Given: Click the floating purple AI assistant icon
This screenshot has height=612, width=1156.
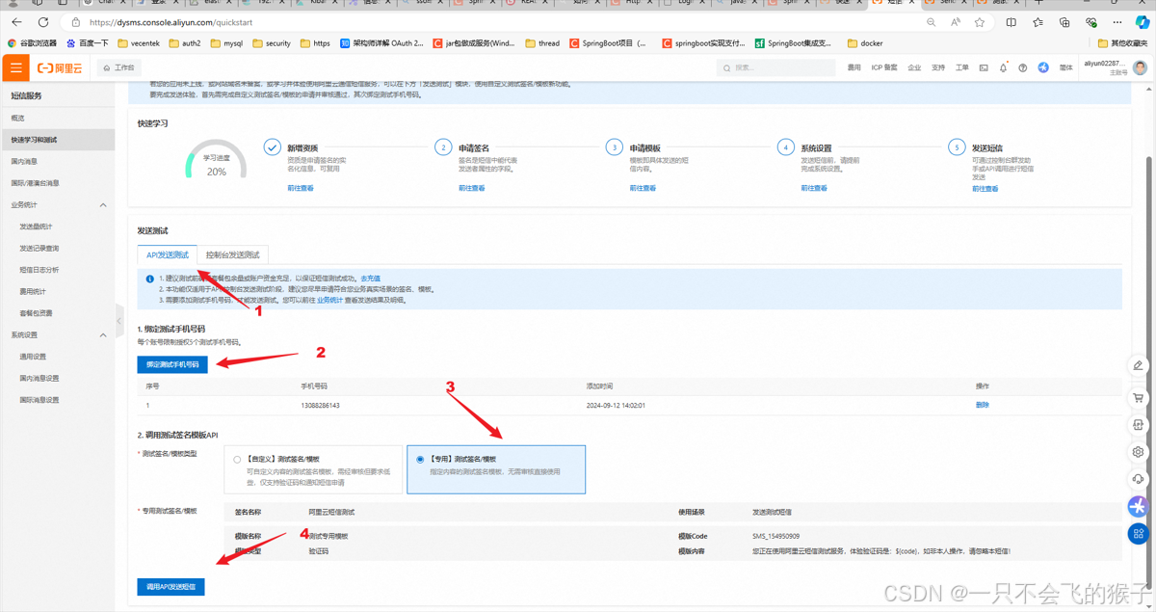Looking at the screenshot, I should (1139, 505).
